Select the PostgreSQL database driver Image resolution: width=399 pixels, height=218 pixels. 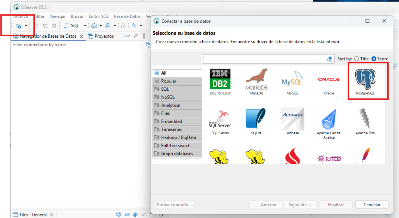tap(367, 80)
